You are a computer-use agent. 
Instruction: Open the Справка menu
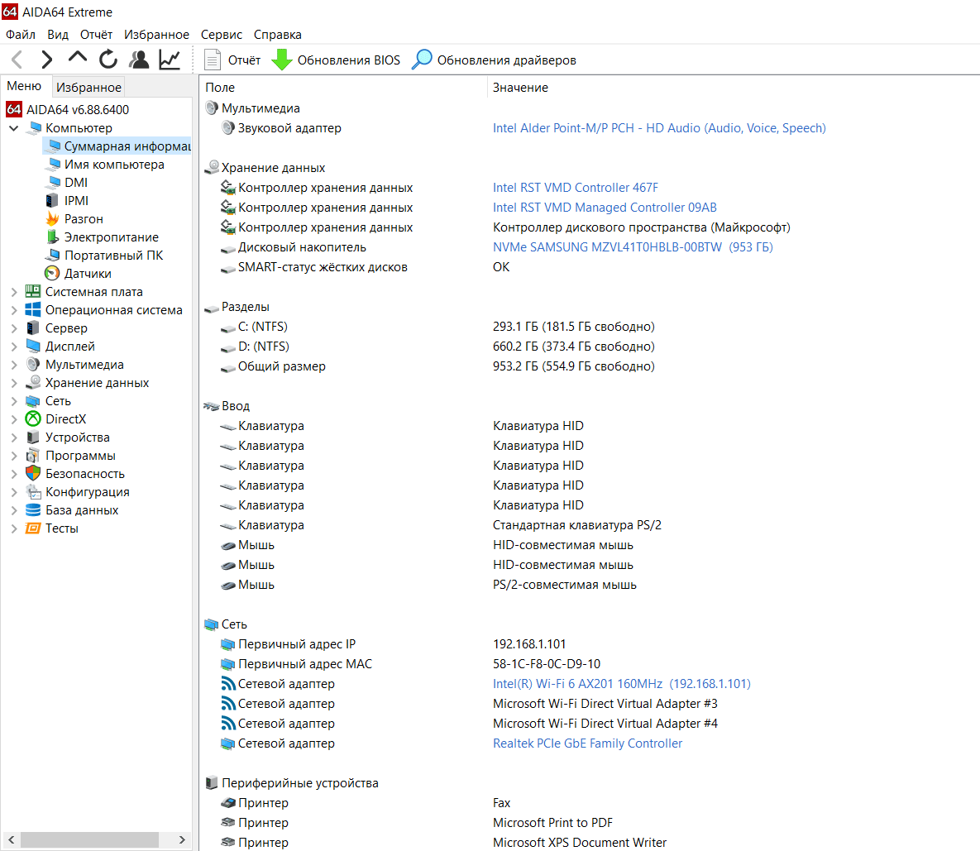point(278,35)
